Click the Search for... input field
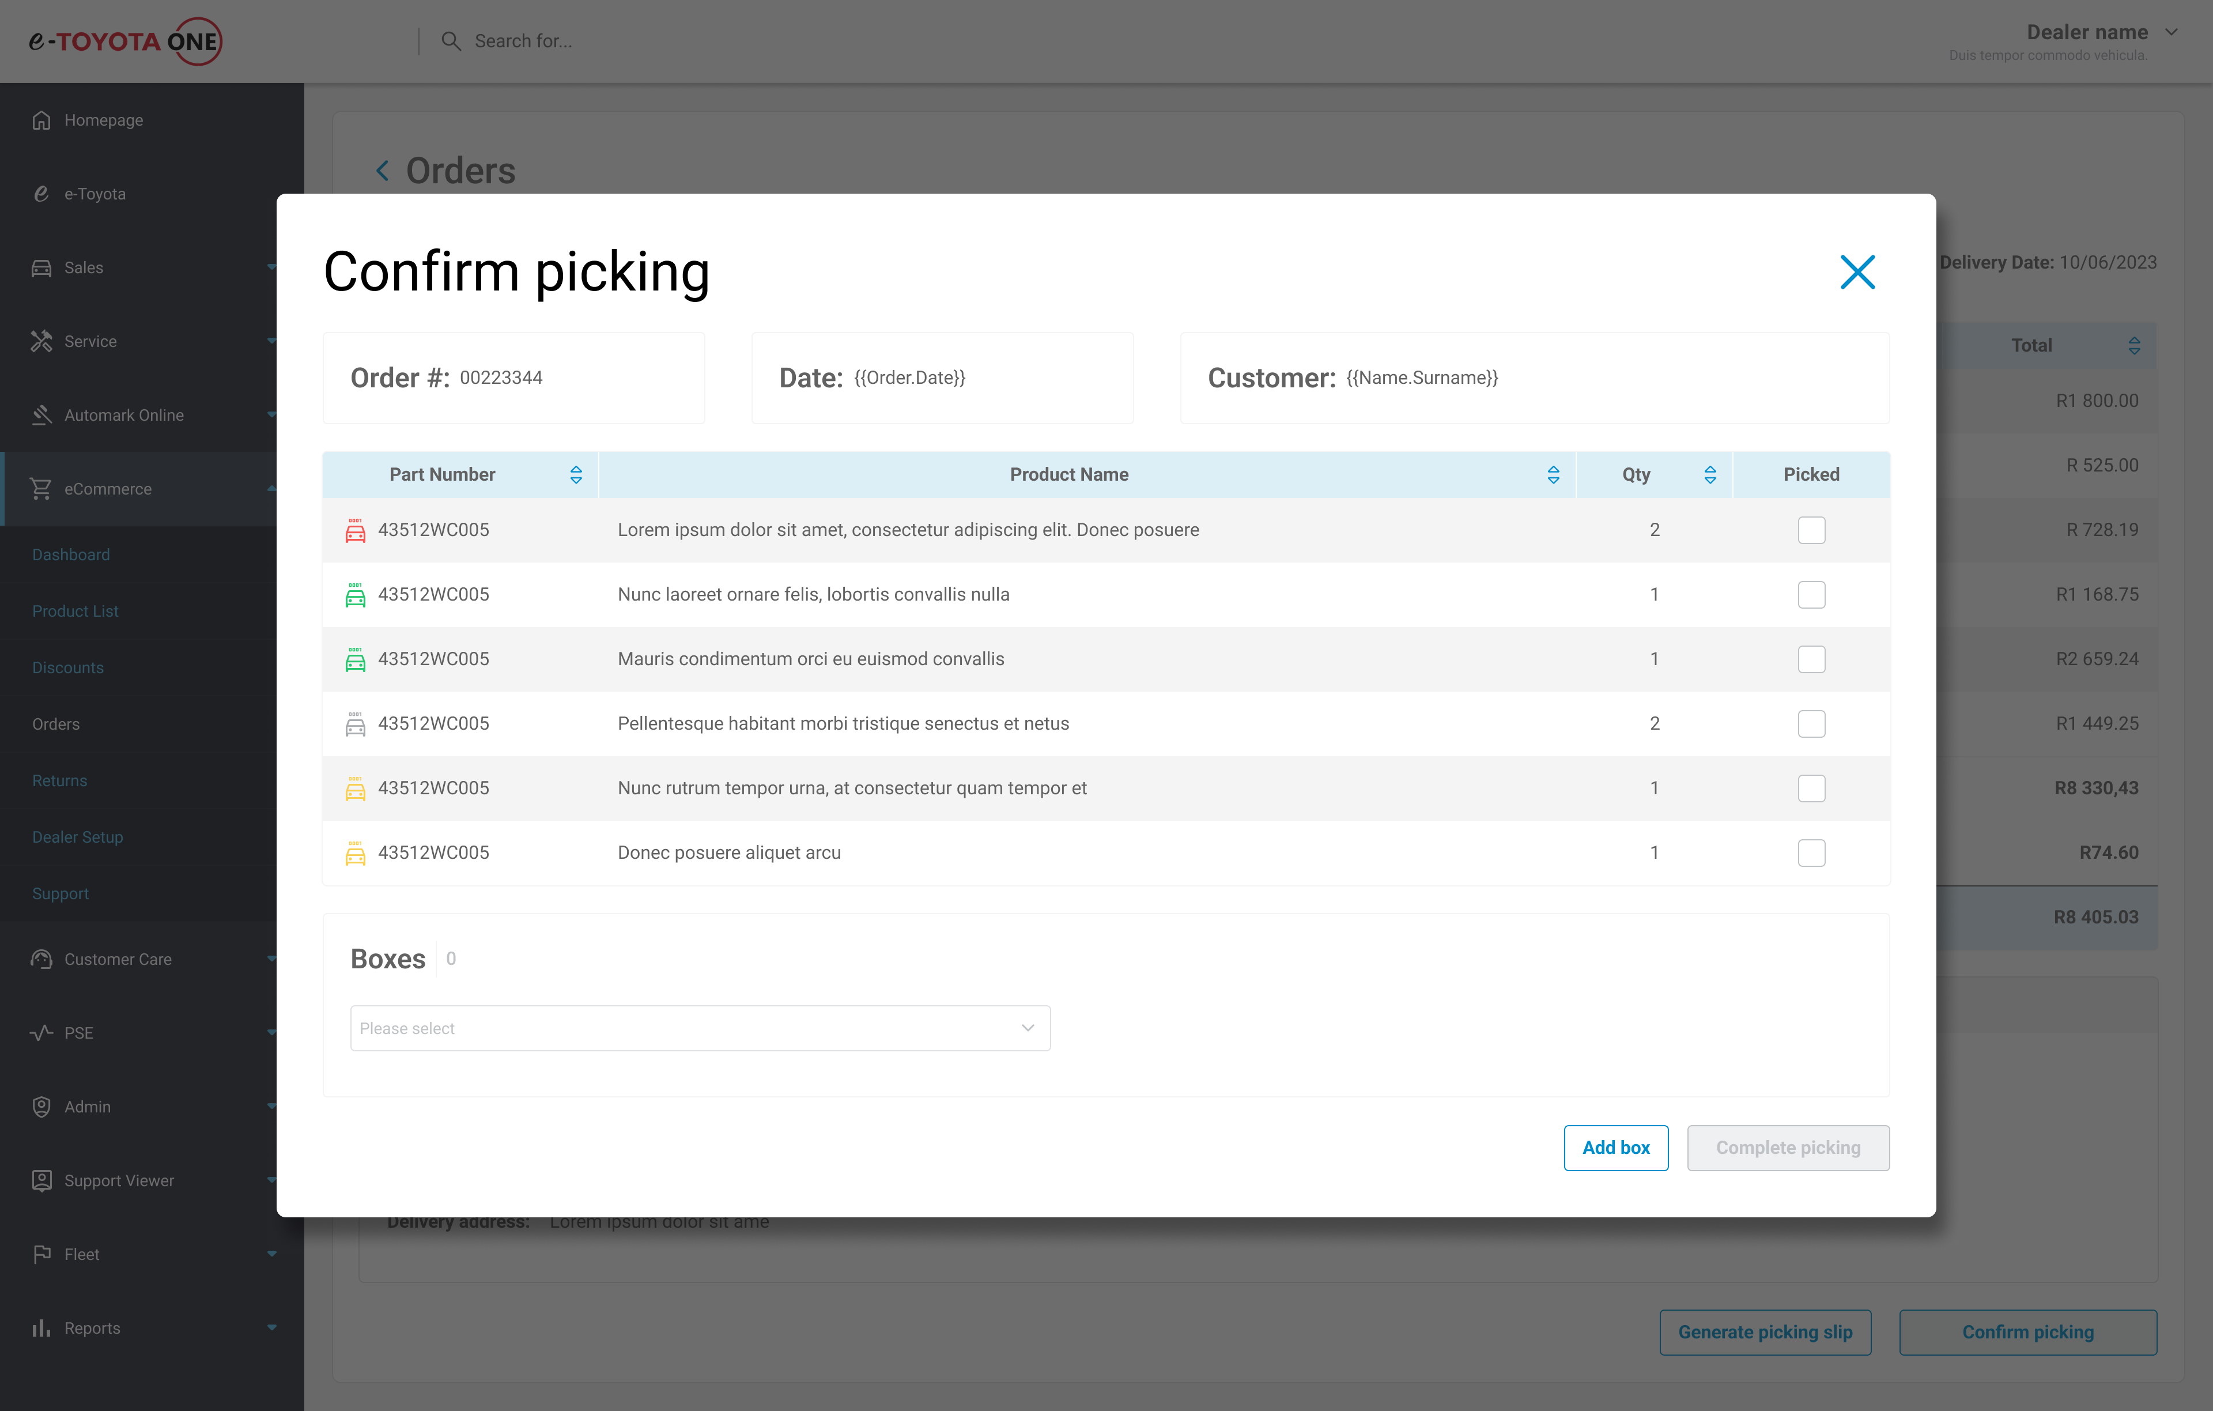This screenshot has width=2213, height=1411. [524, 41]
